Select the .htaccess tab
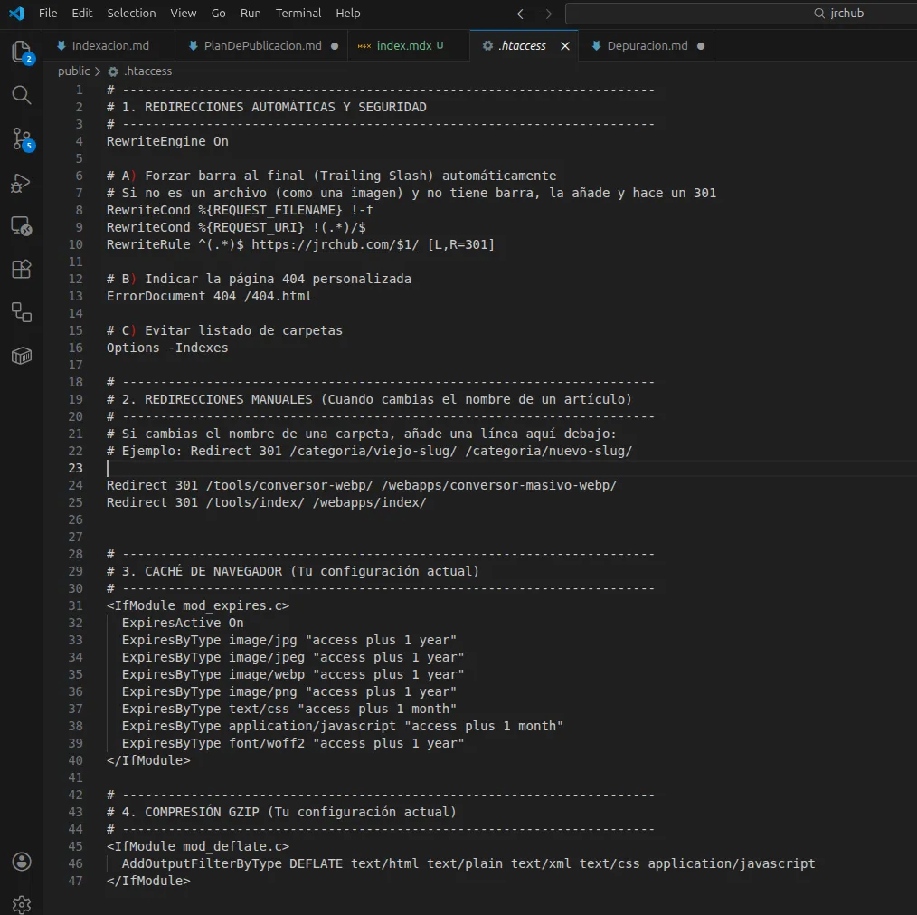Viewport: 917px width, 915px height. coord(522,45)
